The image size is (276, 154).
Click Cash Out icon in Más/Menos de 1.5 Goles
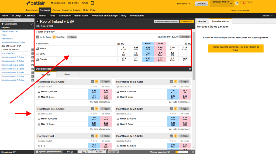pyautogui.click(x=97, y=109)
